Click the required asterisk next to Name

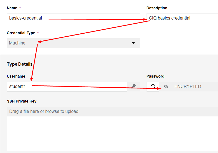(20, 8)
